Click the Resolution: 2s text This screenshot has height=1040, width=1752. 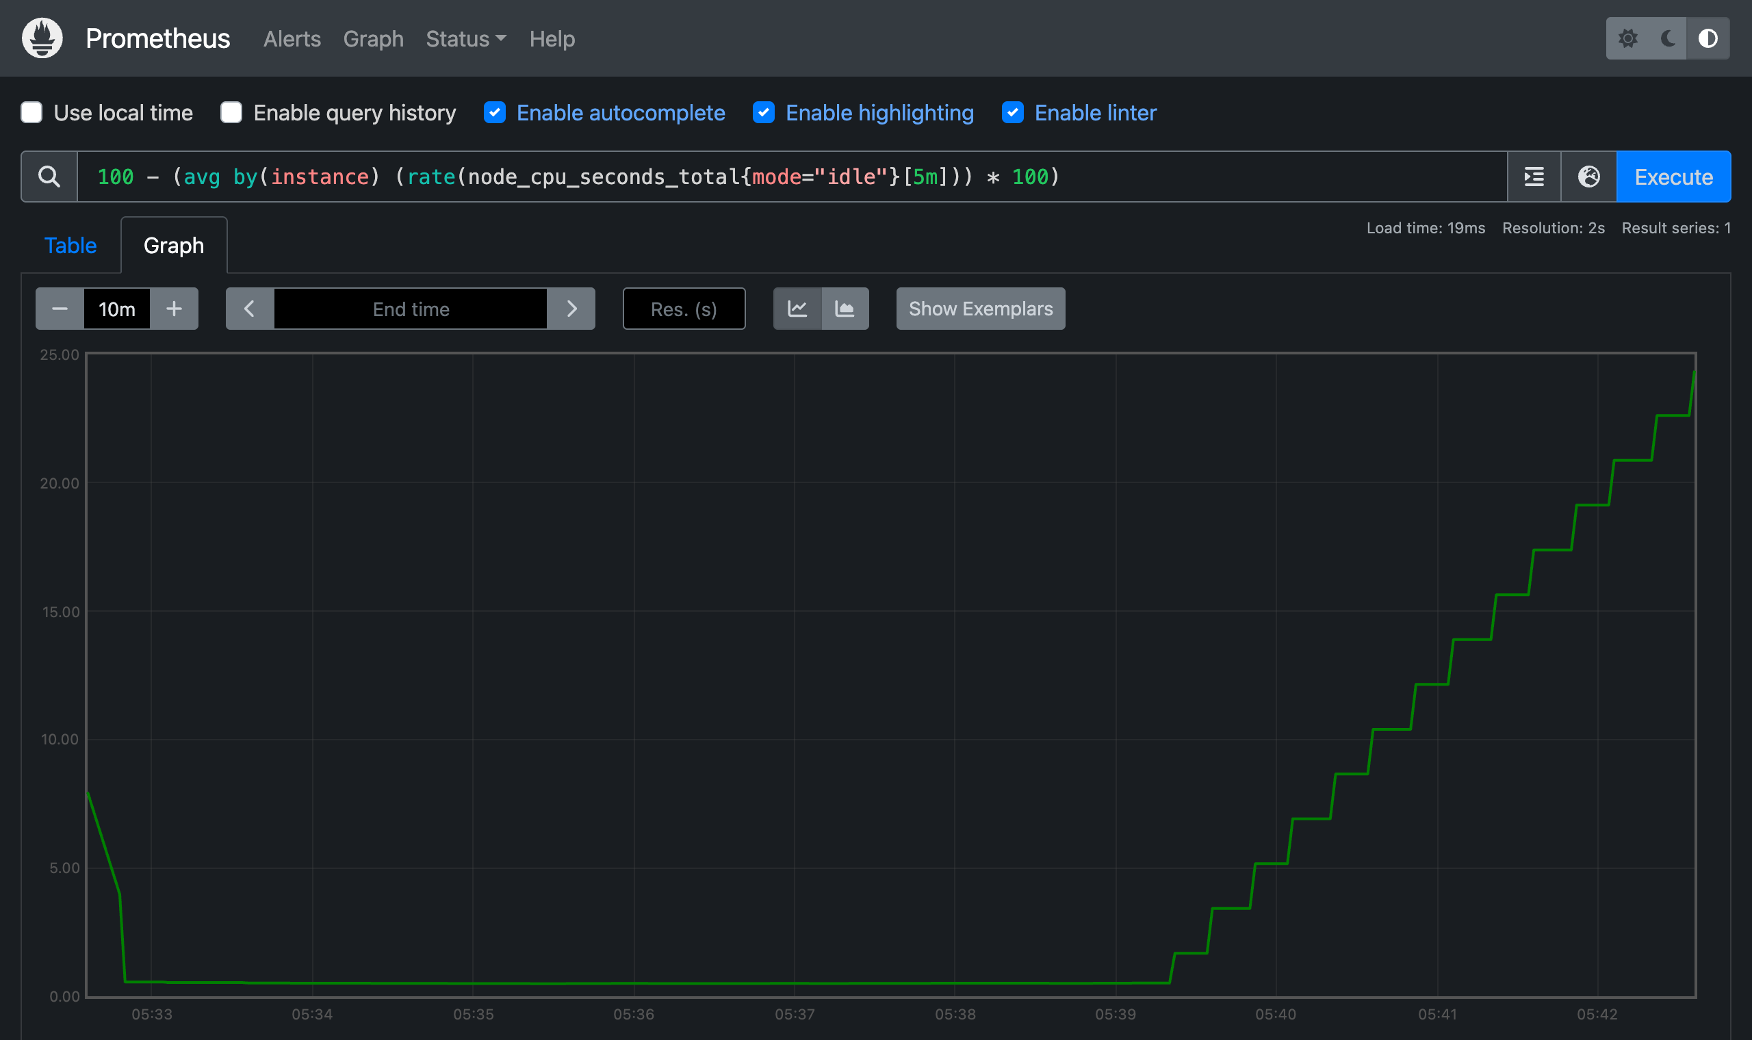point(1553,228)
